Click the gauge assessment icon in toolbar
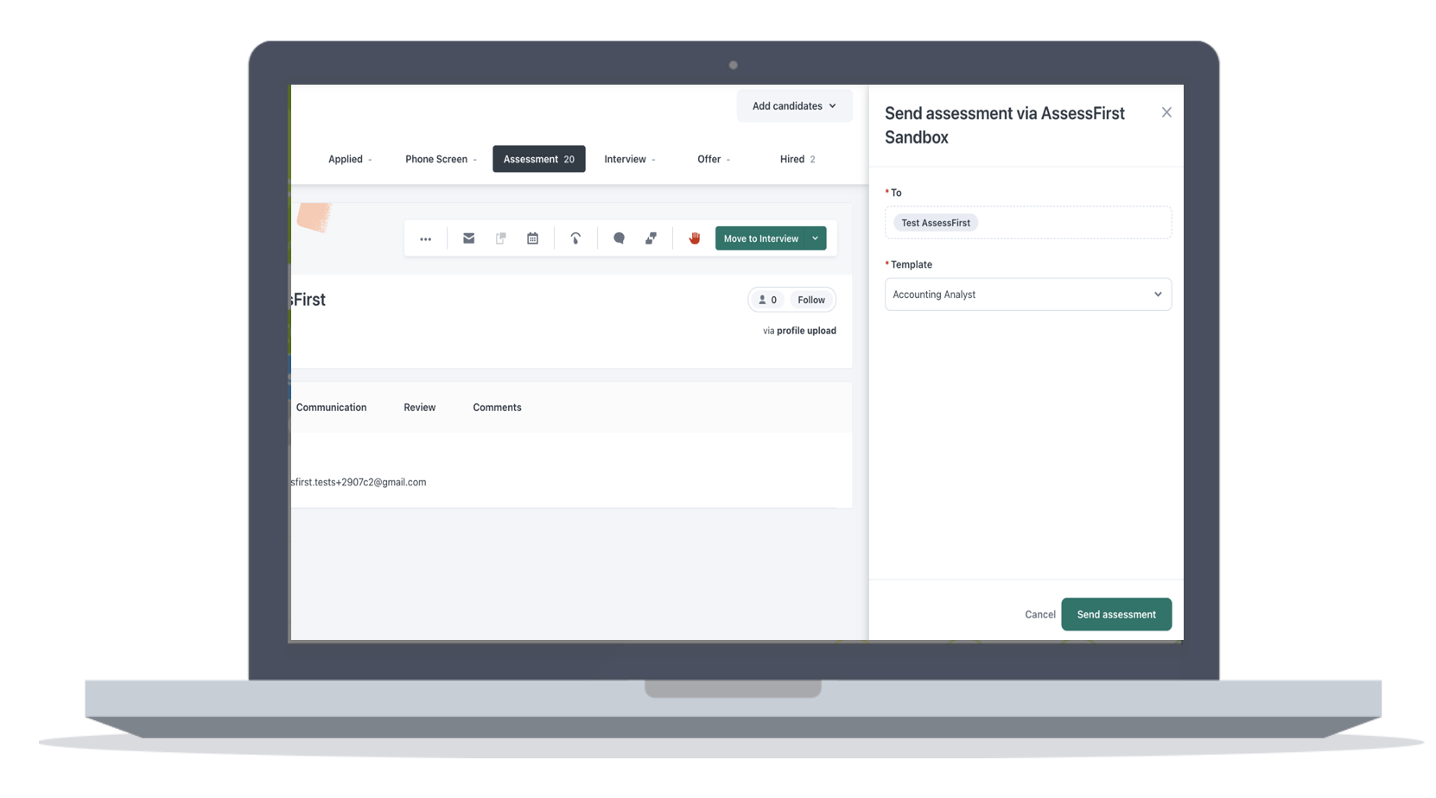This screenshot has height=798, width=1436. [x=575, y=238]
